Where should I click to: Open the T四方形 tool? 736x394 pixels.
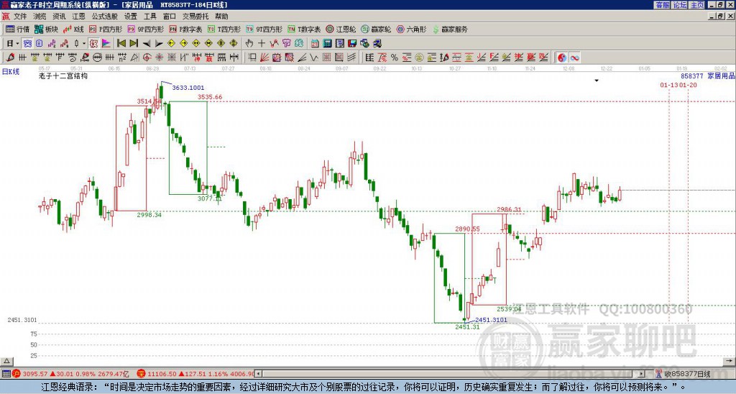click(224, 29)
